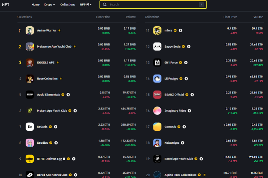Click left table Floor Price column header

coord(103,17)
